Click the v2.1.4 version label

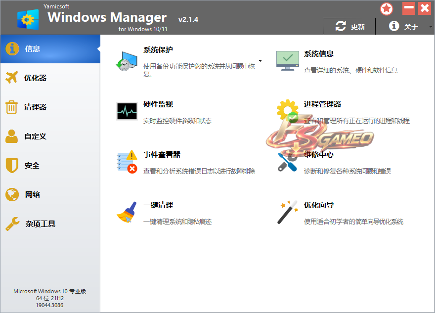pyautogui.click(x=188, y=19)
